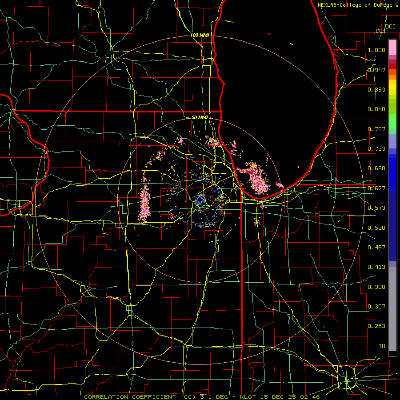Click the 02:46 timestamp

(x=310, y=397)
